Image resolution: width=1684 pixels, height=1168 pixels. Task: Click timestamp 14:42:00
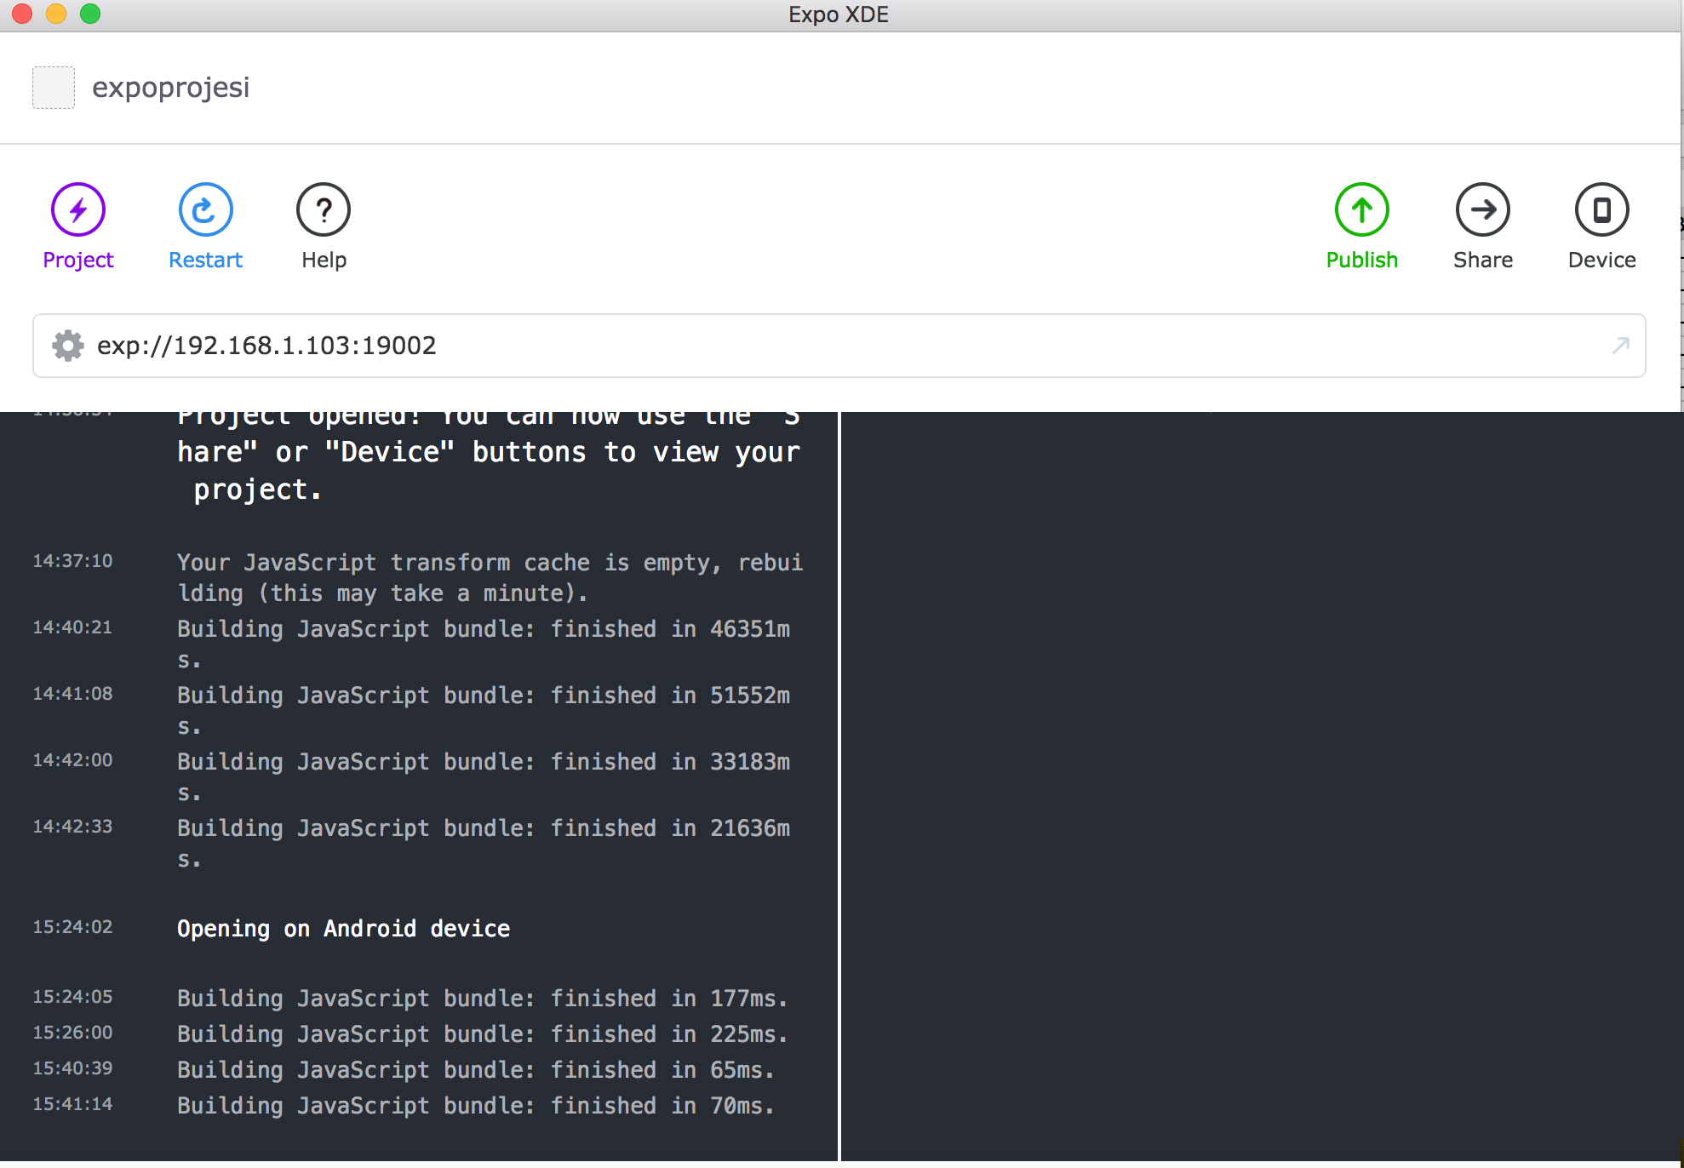click(72, 760)
